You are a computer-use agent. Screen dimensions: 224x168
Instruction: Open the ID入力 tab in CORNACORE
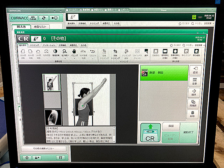point(21,27)
